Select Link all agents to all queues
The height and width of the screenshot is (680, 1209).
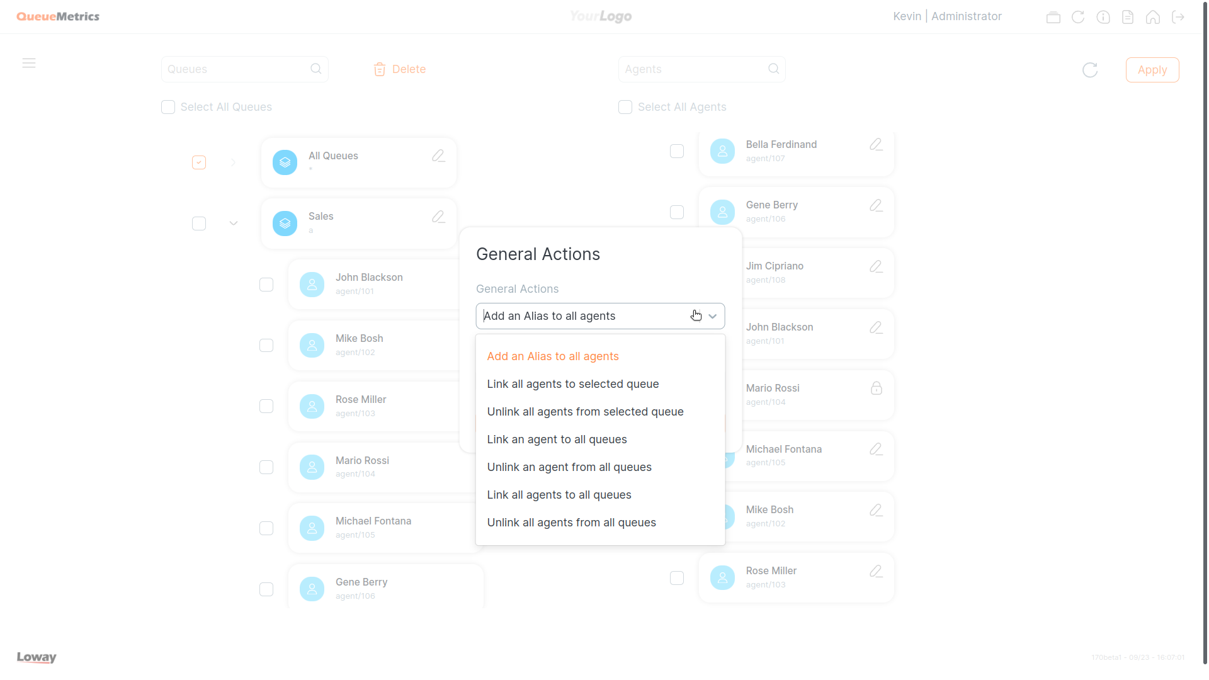click(559, 494)
